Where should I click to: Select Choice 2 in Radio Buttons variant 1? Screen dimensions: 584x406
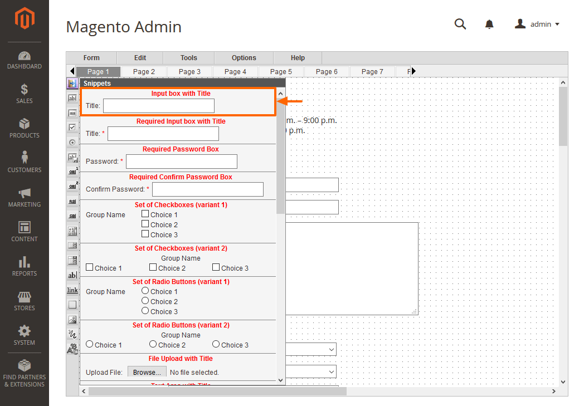point(144,301)
